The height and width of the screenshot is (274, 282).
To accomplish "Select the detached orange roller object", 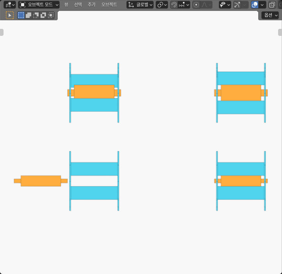I will coord(41,181).
